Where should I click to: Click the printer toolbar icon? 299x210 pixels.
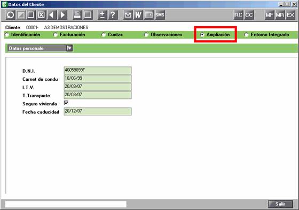pos(77,15)
